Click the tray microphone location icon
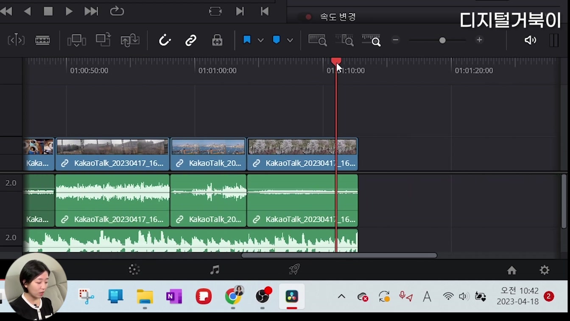 point(406,296)
